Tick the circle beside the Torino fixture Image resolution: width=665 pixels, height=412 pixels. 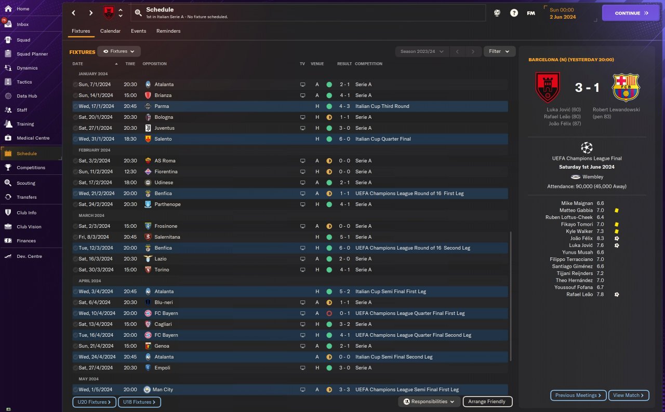(75, 270)
